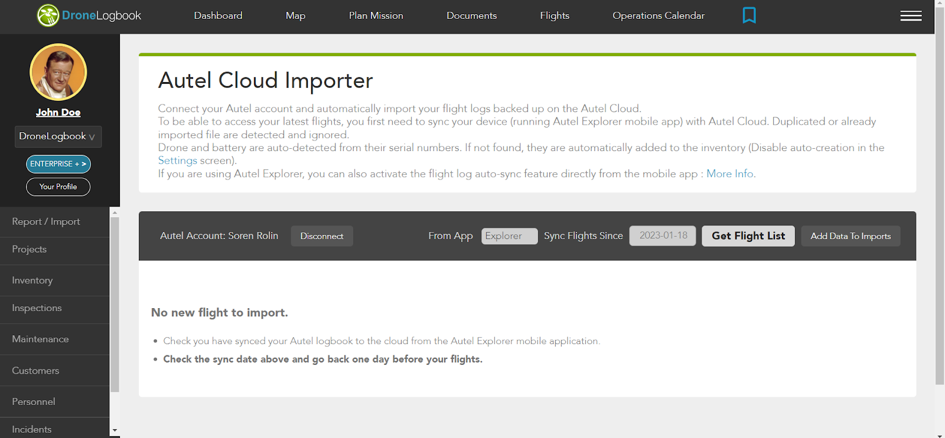The image size is (945, 438).
Task: Click the page vertical scrollbar thumb
Action: click(x=940, y=197)
